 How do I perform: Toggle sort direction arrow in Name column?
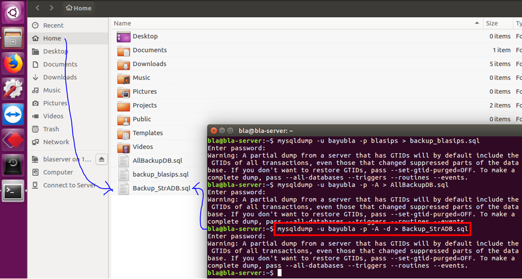(x=477, y=23)
